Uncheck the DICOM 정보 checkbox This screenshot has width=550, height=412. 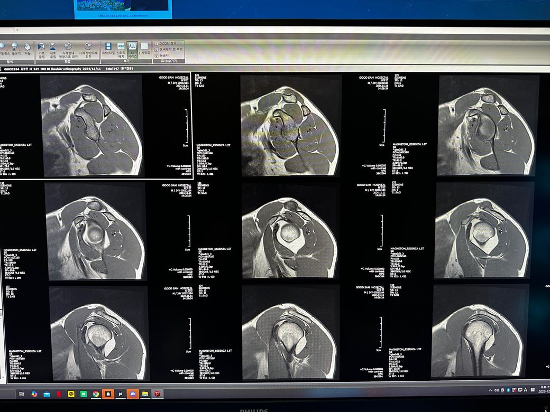point(155,43)
